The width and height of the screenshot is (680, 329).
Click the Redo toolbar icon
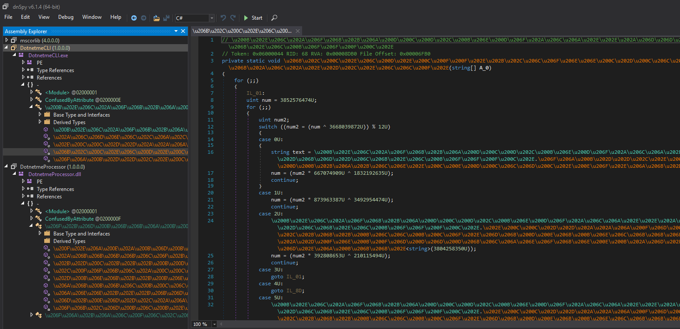[233, 18]
